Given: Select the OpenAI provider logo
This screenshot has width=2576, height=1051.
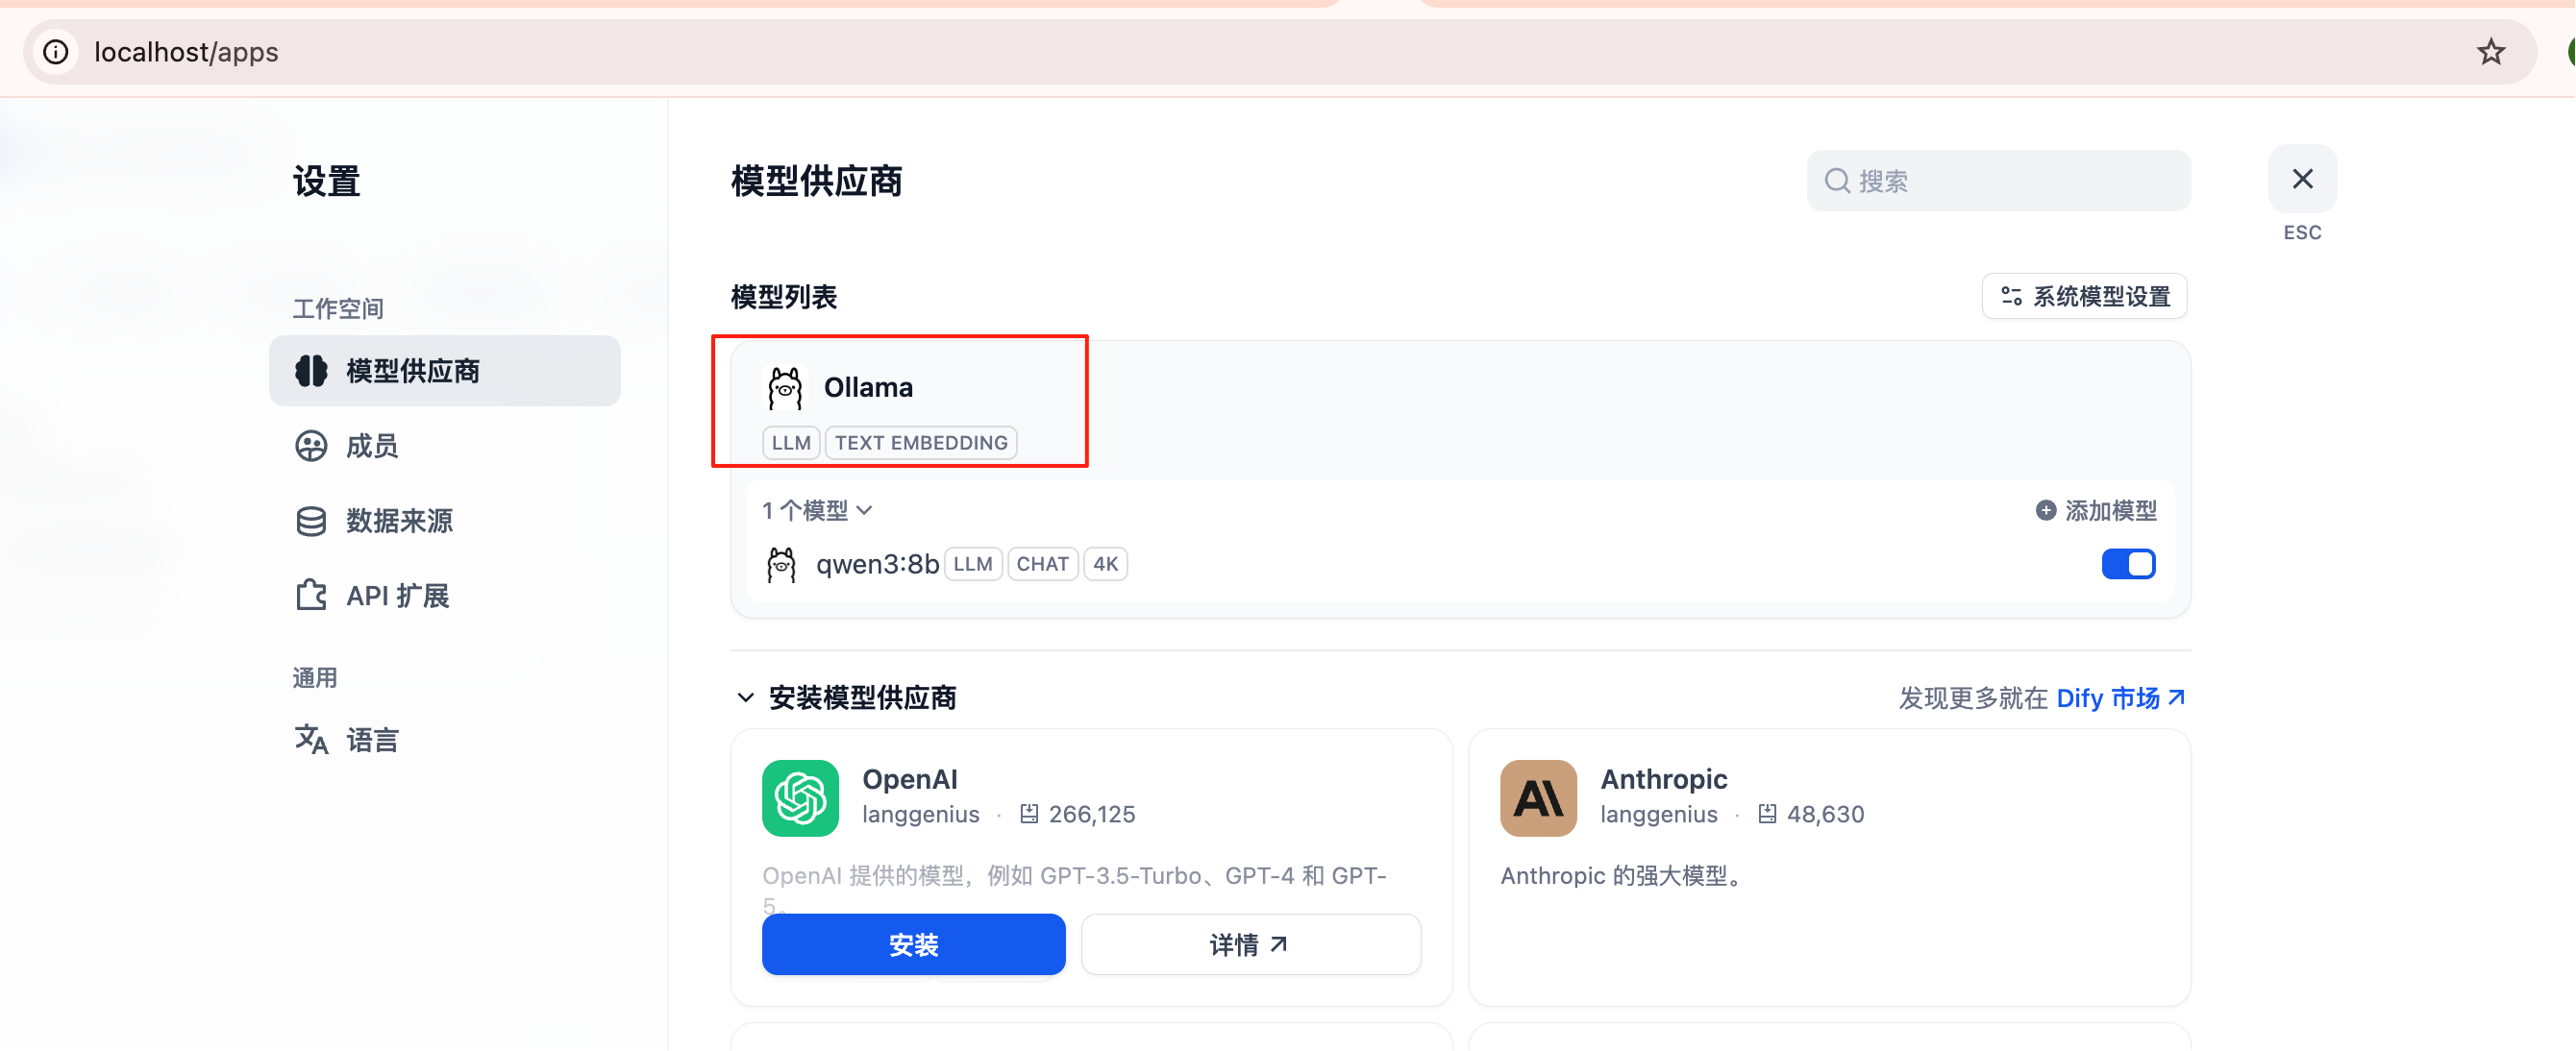Looking at the screenshot, I should click(x=799, y=797).
